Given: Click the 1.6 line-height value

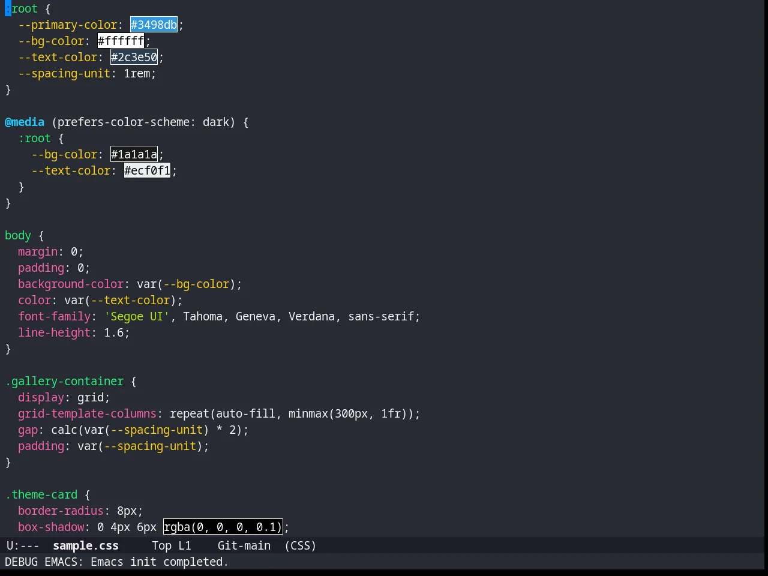Looking at the screenshot, I should (x=113, y=332).
